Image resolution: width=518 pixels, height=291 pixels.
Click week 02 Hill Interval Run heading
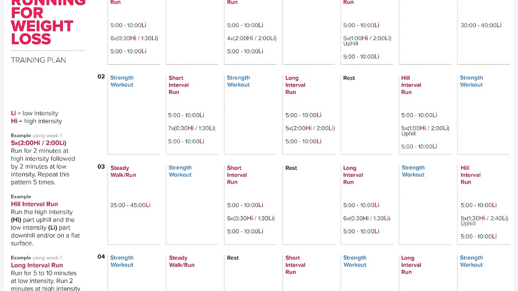(x=411, y=85)
